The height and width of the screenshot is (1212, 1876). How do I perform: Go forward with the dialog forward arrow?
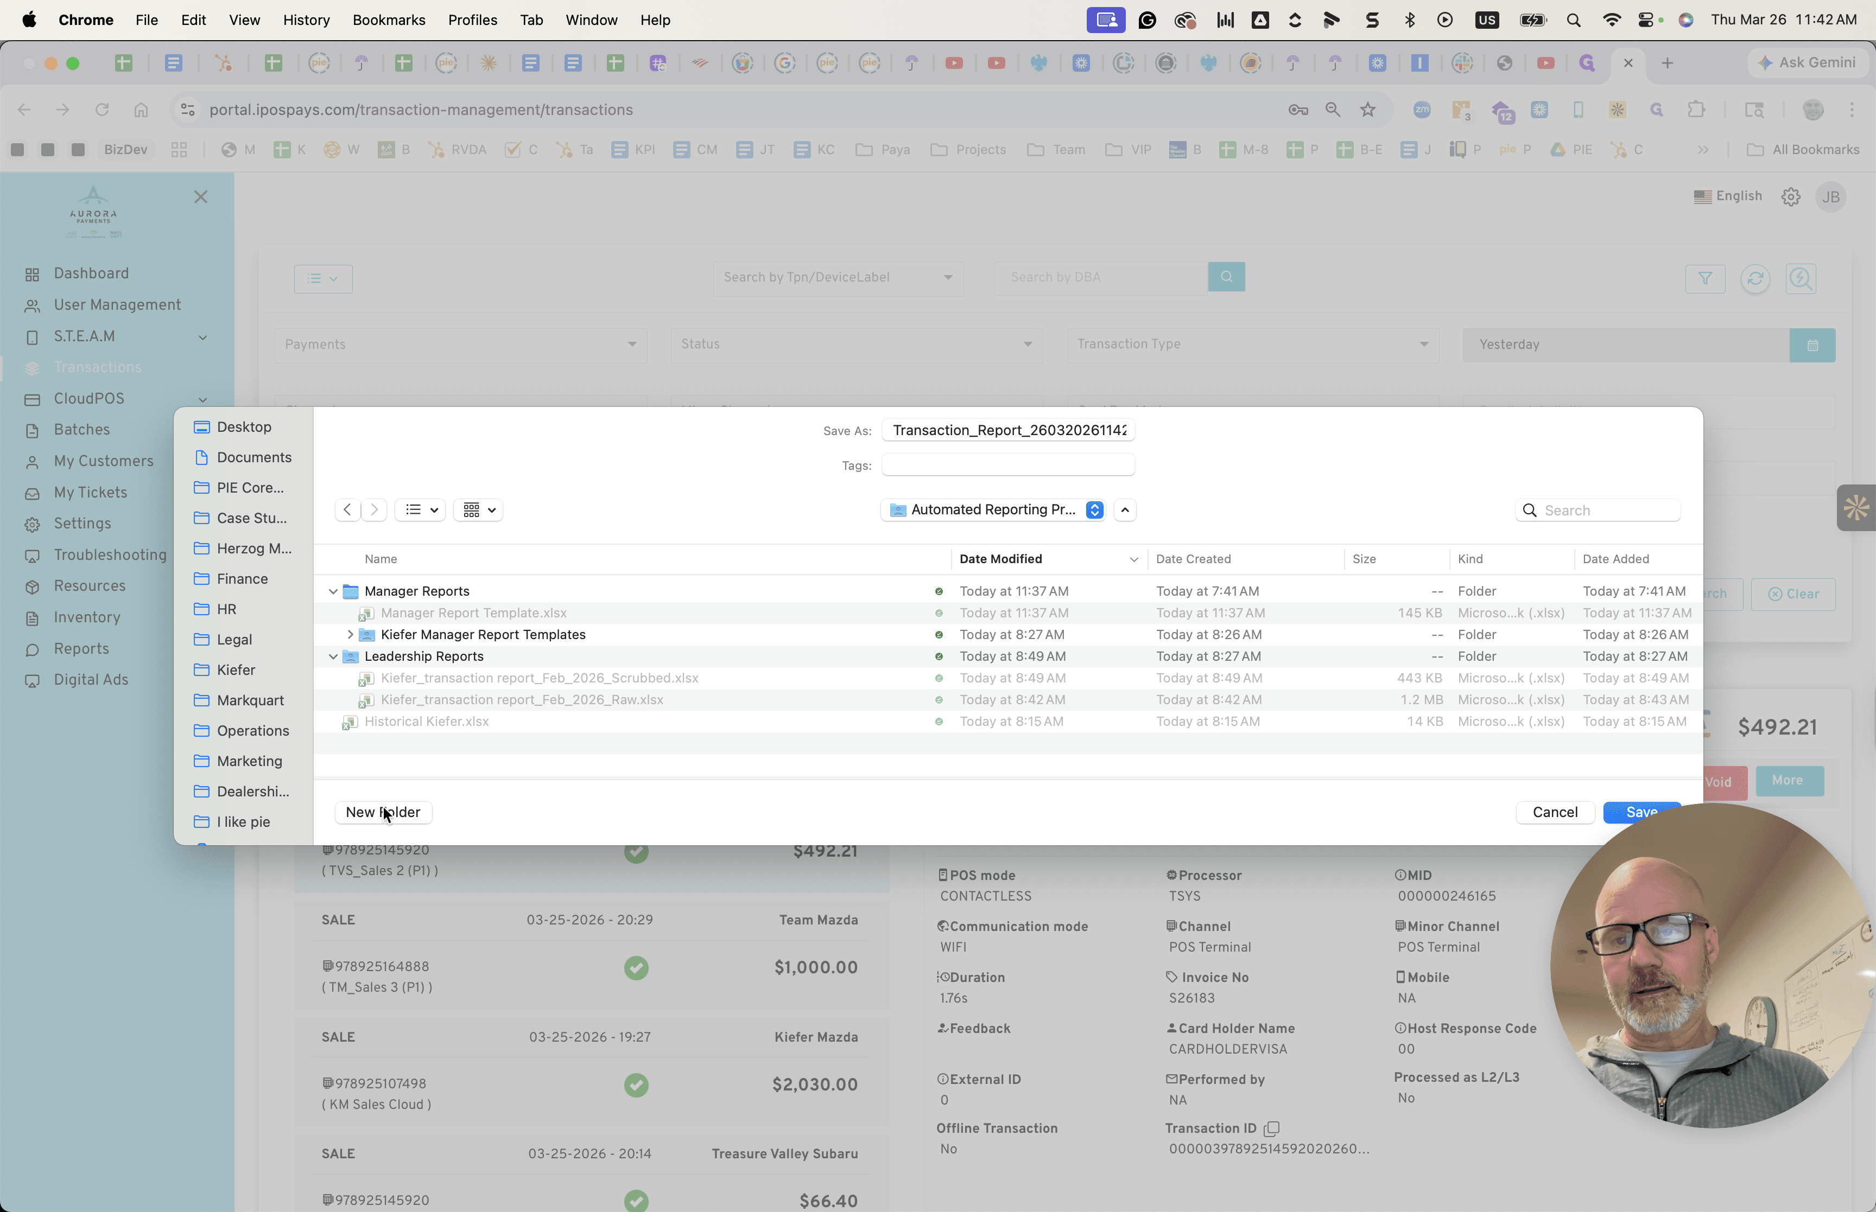[x=374, y=510]
